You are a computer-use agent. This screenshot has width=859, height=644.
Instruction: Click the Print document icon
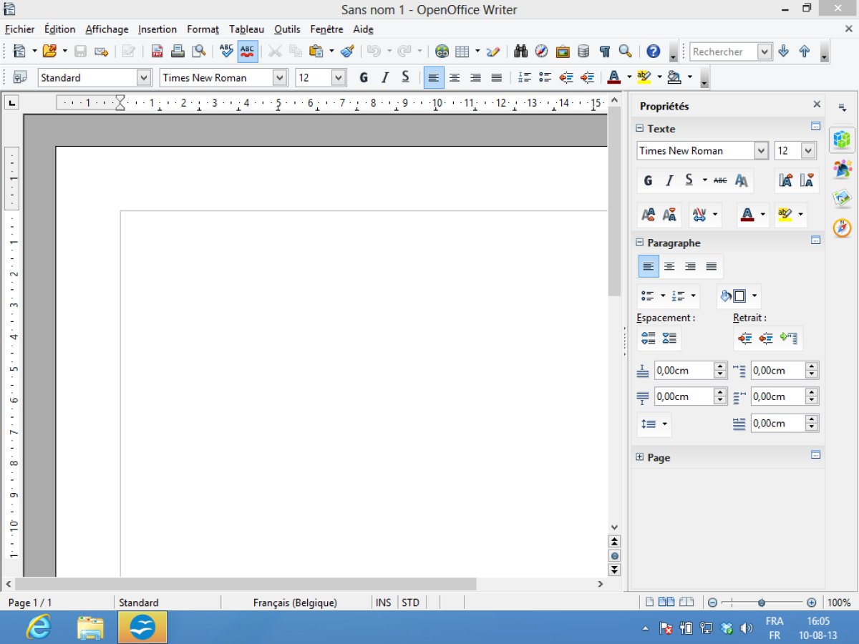click(x=178, y=52)
